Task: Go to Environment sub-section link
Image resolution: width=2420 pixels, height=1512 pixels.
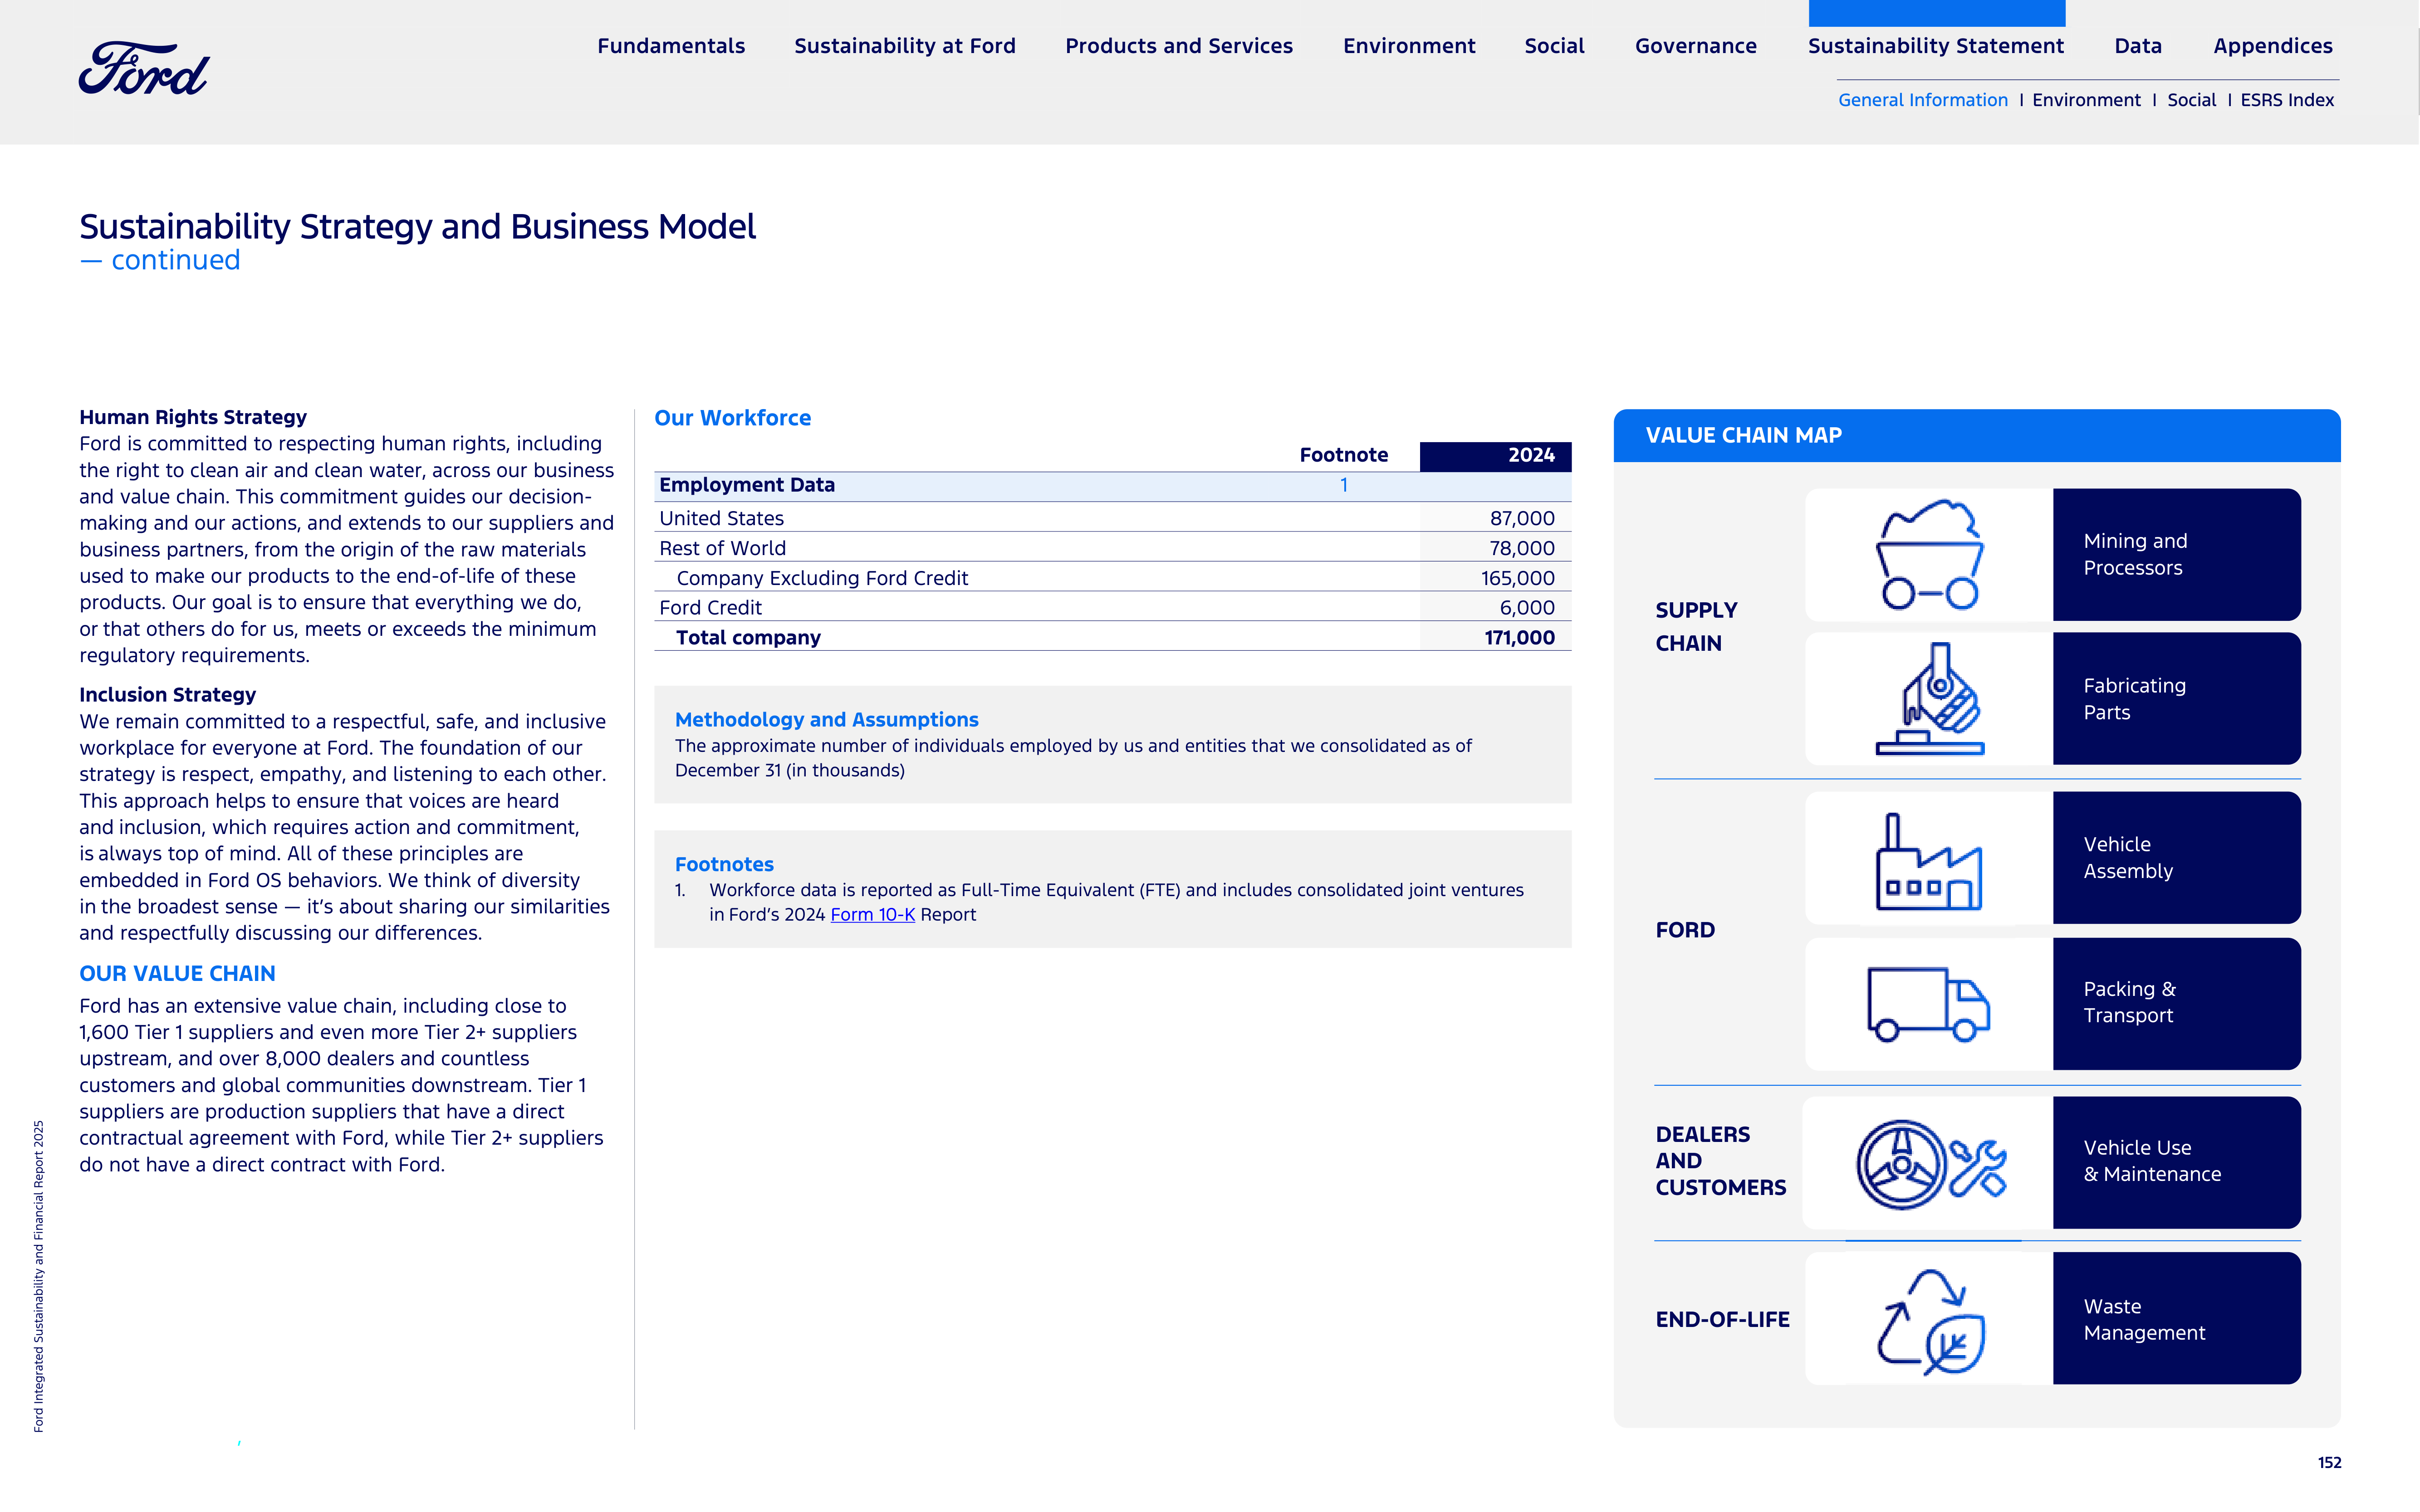Action: click(x=2086, y=100)
